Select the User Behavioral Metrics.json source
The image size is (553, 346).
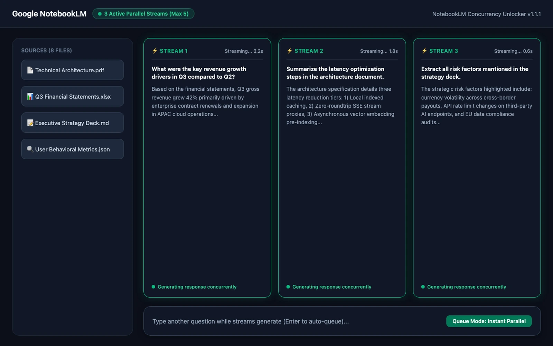click(73, 149)
